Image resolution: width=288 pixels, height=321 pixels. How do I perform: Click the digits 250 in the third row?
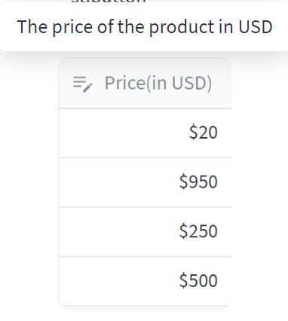pos(203,231)
